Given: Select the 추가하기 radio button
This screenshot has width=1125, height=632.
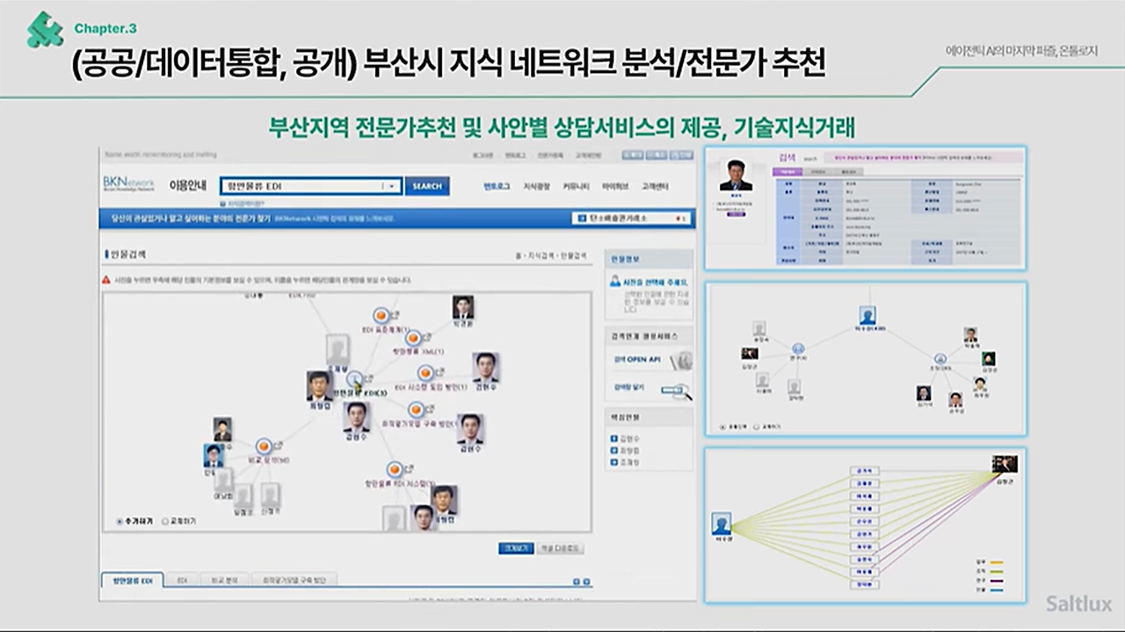Looking at the screenshot, I should 120,520.
